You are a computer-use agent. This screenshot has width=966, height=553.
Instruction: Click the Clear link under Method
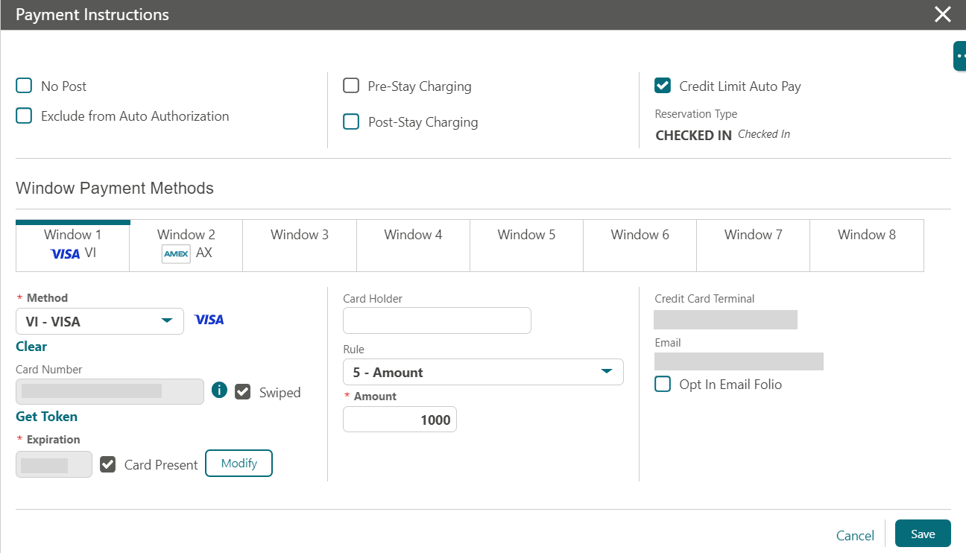31,346
